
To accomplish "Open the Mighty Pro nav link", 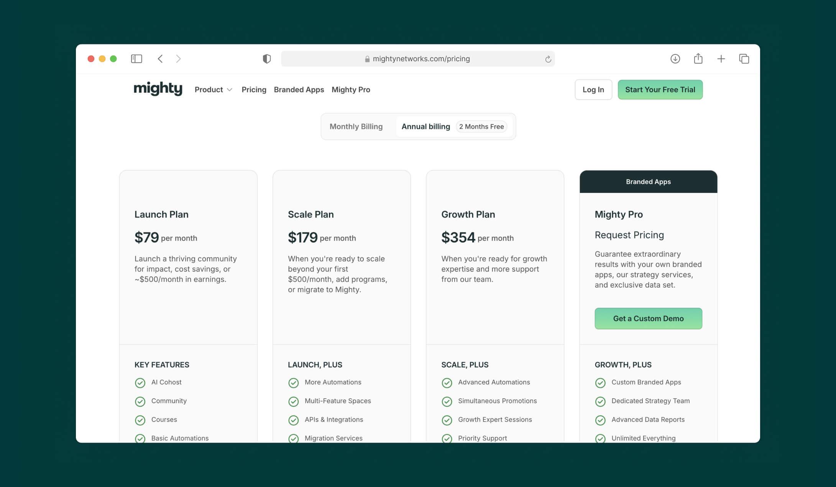I will pos(351,90).
